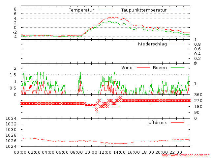Click the -4 temperature axis value
This screenshot has height=158, width=211.
coord(15,37)
